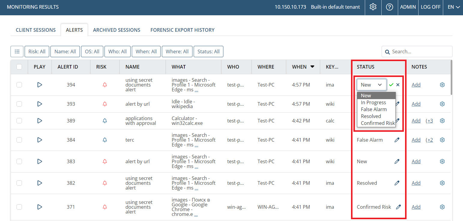Open the Risk: All filter
Image resolution: width=463 pixels, height=221 pixels.
37,52
